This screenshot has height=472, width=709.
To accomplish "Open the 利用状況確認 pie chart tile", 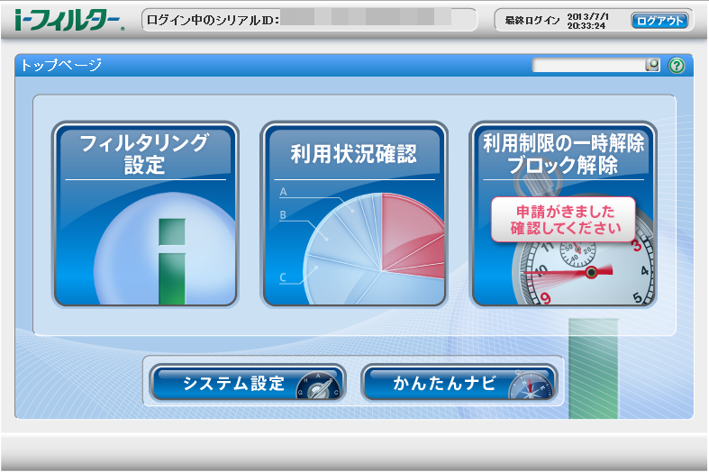I will pyautogui.click(x=354, y=214).
